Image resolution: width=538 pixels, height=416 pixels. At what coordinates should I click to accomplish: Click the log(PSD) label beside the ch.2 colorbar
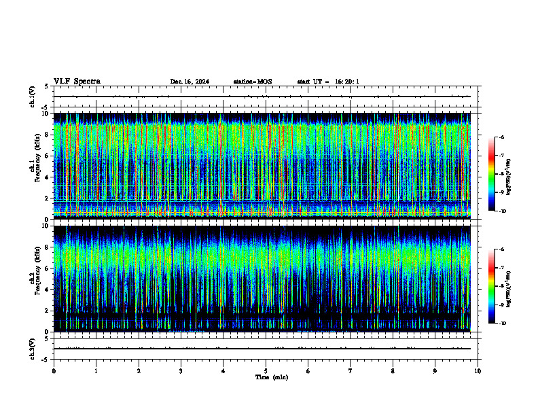pos(508,289)
